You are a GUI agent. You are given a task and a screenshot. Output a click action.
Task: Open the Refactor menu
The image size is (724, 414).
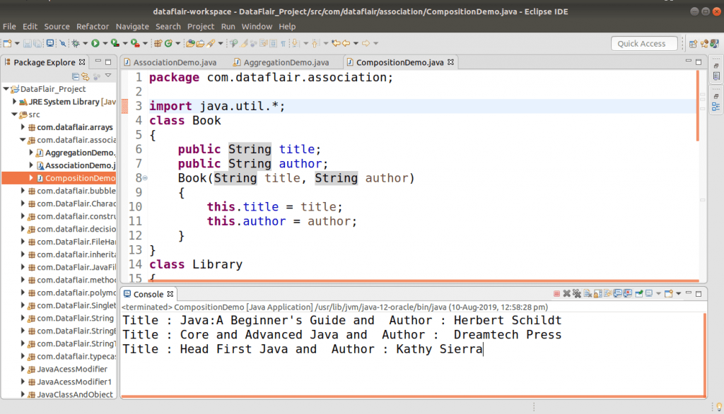(93, 26)
